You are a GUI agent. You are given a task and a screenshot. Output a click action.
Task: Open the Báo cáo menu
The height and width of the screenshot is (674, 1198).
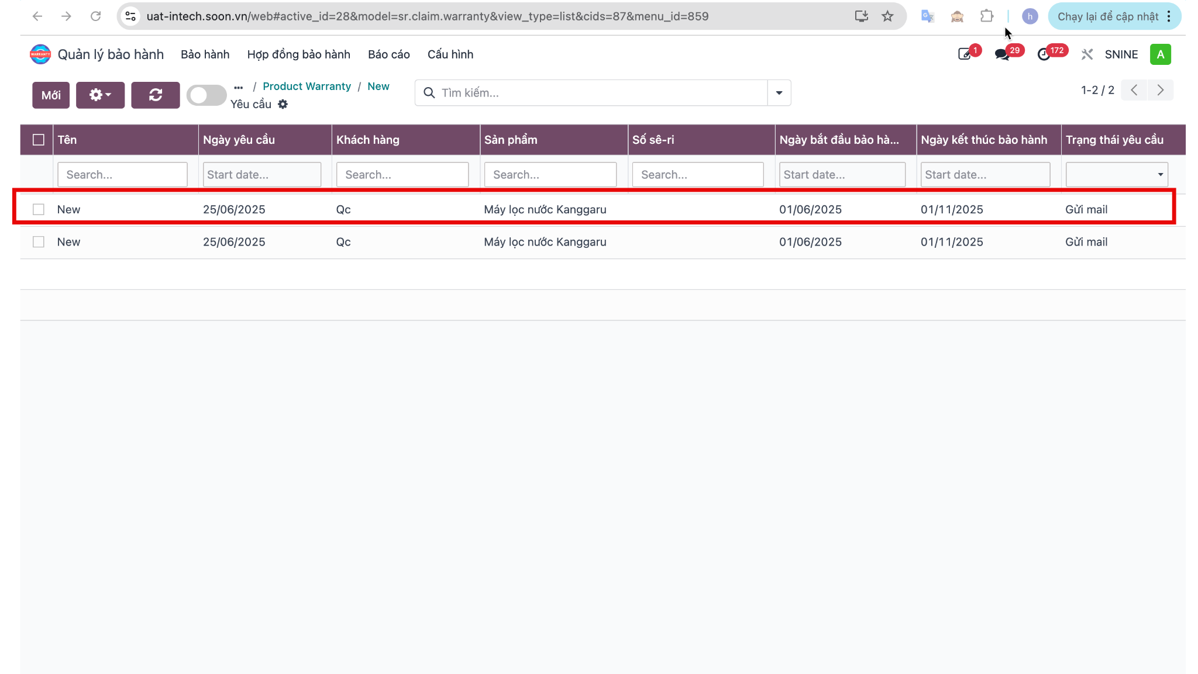point(389,54)
